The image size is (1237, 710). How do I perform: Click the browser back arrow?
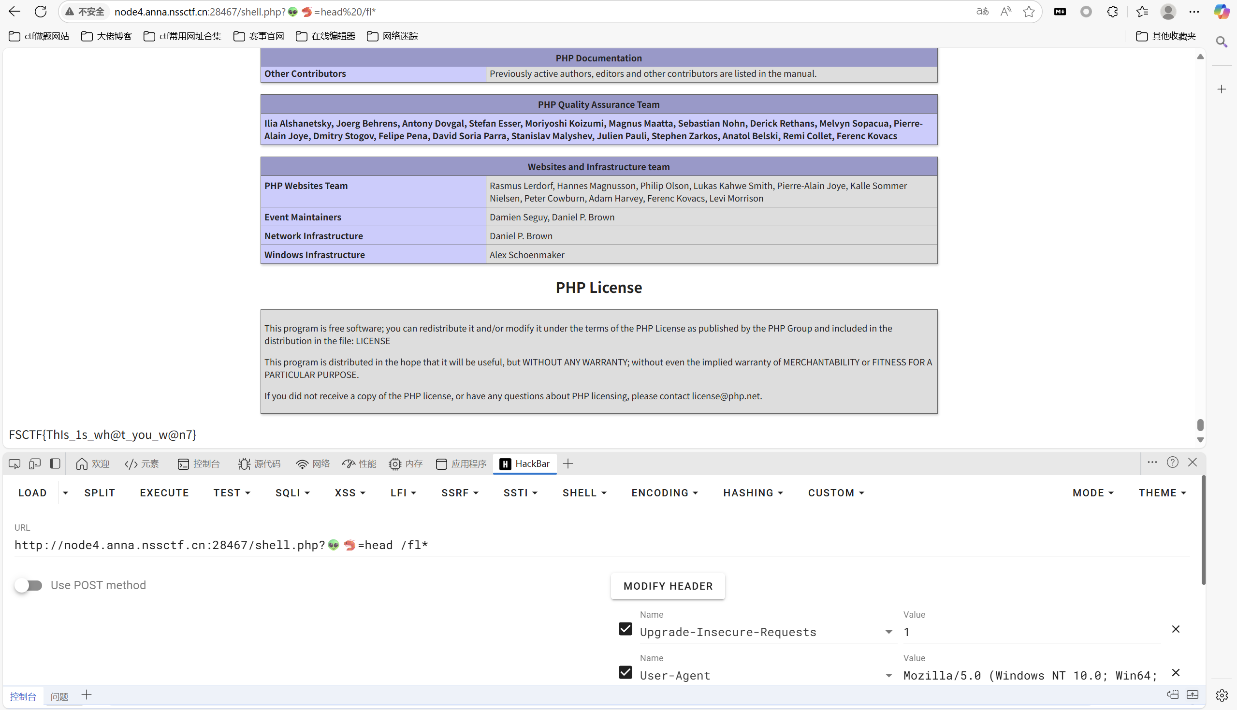pyautogui.click(x=15, y=12)
